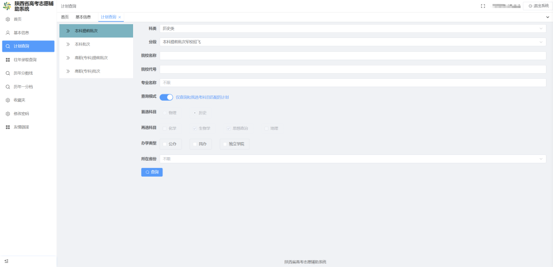Open the 首页 tab
Viewport: 553px width, 267px height.
point(65,17)
